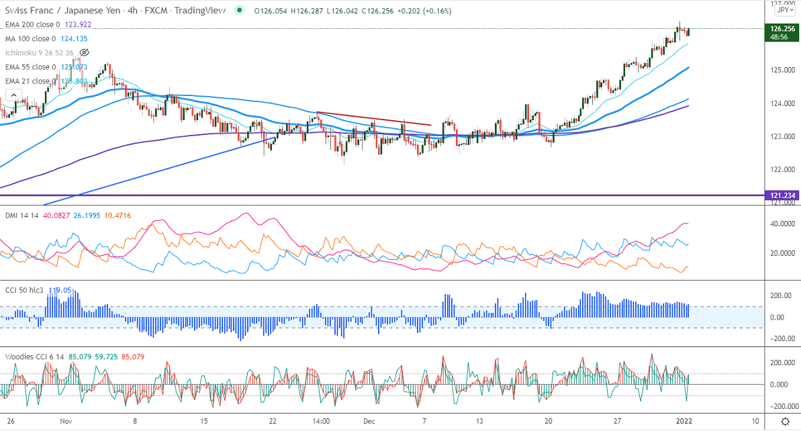Image resolution: width=801 pixels, height=431 pixels.
Task: Click the EMA 200 value 123.922
Action: [78, 25]
